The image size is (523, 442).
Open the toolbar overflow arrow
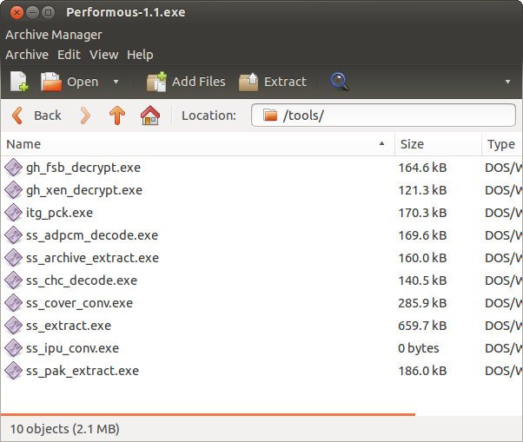[507, 82]
